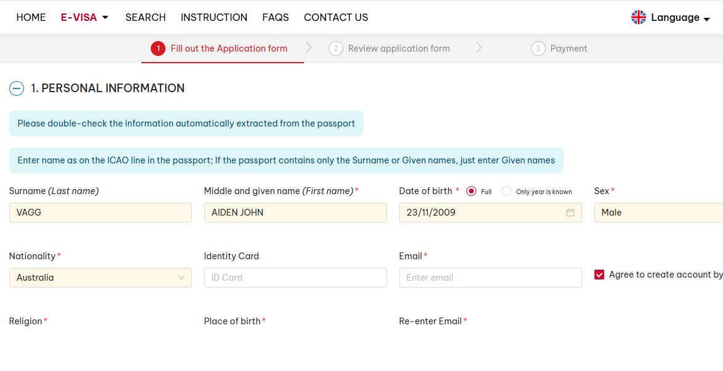Focus the Identity Card field
723x371 pixels.
[x=295, y=278]
